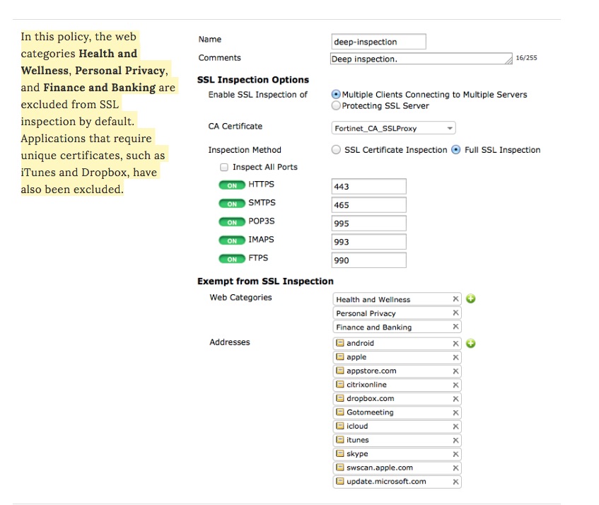This screenshot has width=599, height=505.
Task: Turn off the SMTPS switch
Action: [x=232, y=204]
